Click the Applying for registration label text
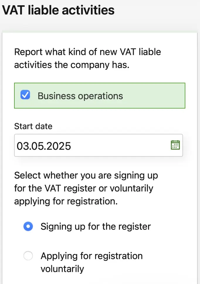The image size is (200, 284). (x=91, y=256)
